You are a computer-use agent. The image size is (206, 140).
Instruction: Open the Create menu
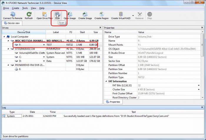[16, 8]
